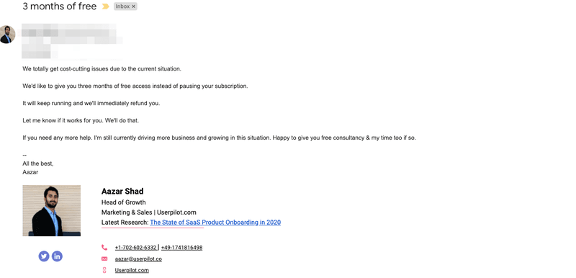Click the Marketing & Sales | Userpilot.com line

(x=149, y=212)
